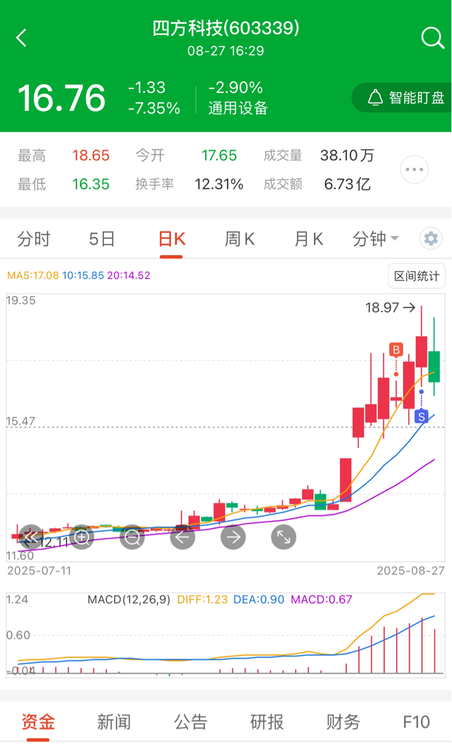Open the 研报 bottom tab
This screenshot has width=452, height=749.
click(x=267, y=722)
